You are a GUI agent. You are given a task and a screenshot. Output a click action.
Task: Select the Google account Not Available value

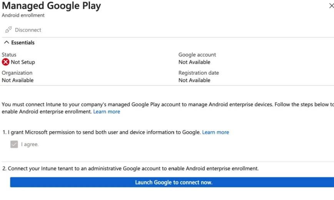click(x=194, y=62)
